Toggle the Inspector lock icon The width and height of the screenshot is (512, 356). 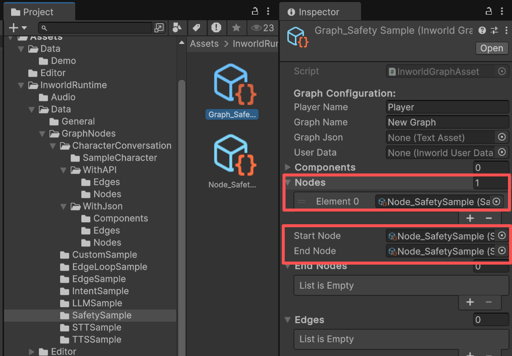488,11
